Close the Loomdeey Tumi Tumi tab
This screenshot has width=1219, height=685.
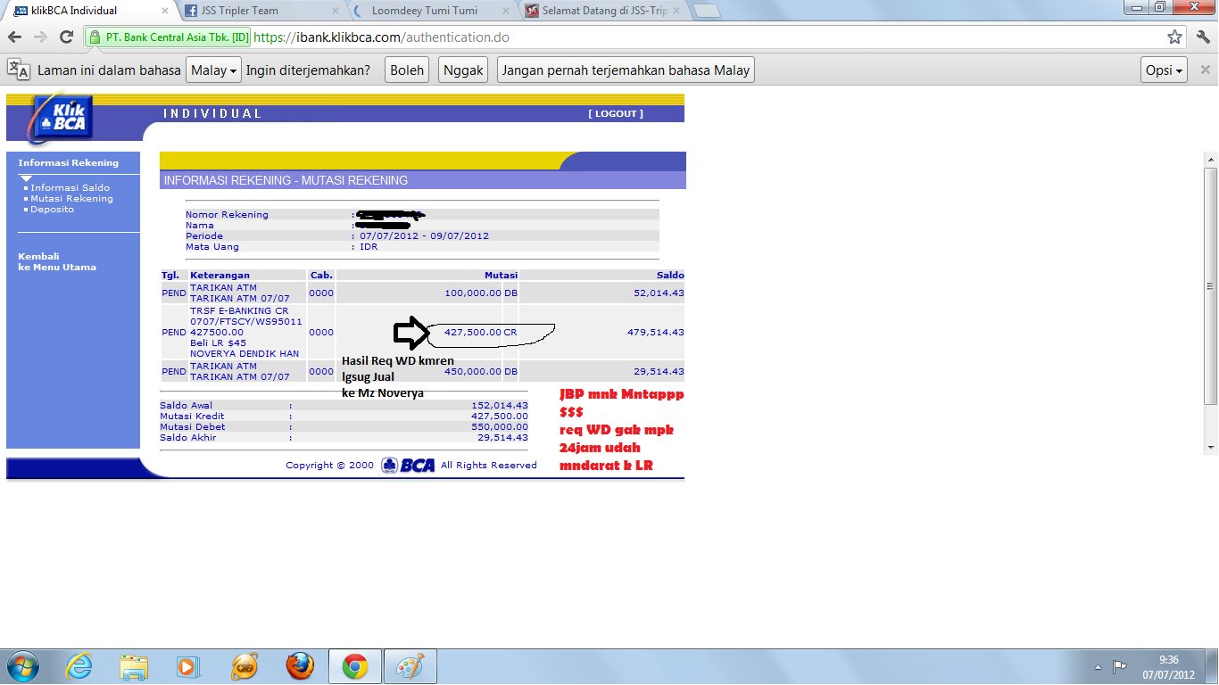click(x=505, y=11)
